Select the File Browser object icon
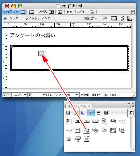140x156 pixels. pos(122,130)
